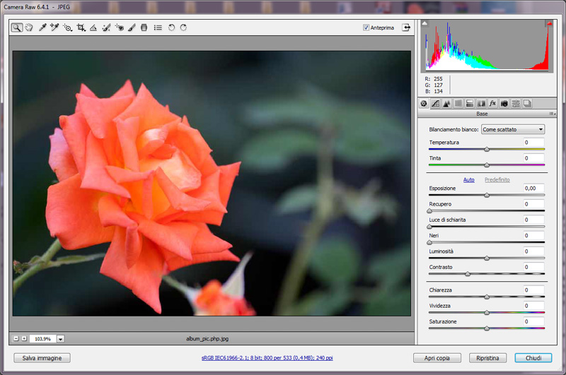566x375 pixels.
Task: Open the Effects fx panel tab
Action: (492, 103)
